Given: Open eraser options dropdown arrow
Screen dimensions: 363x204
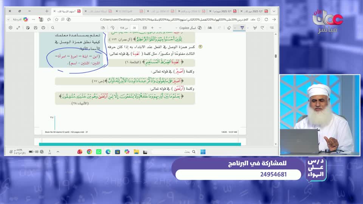Looking at the screenshot, I should click(x=235, y=28).
